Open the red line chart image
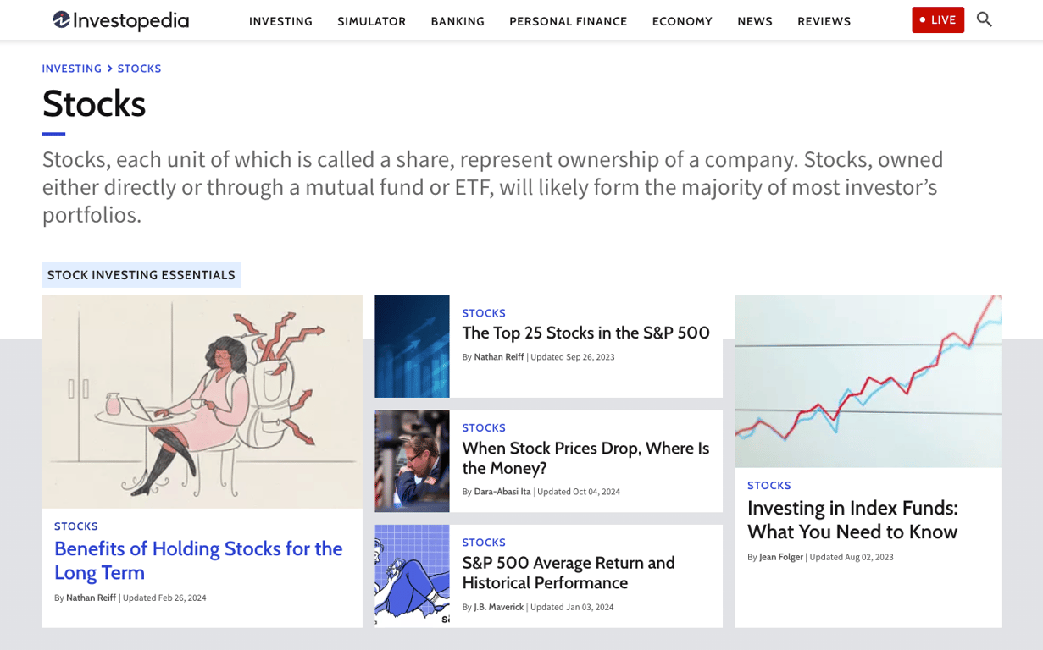 (x=868, y=381)
